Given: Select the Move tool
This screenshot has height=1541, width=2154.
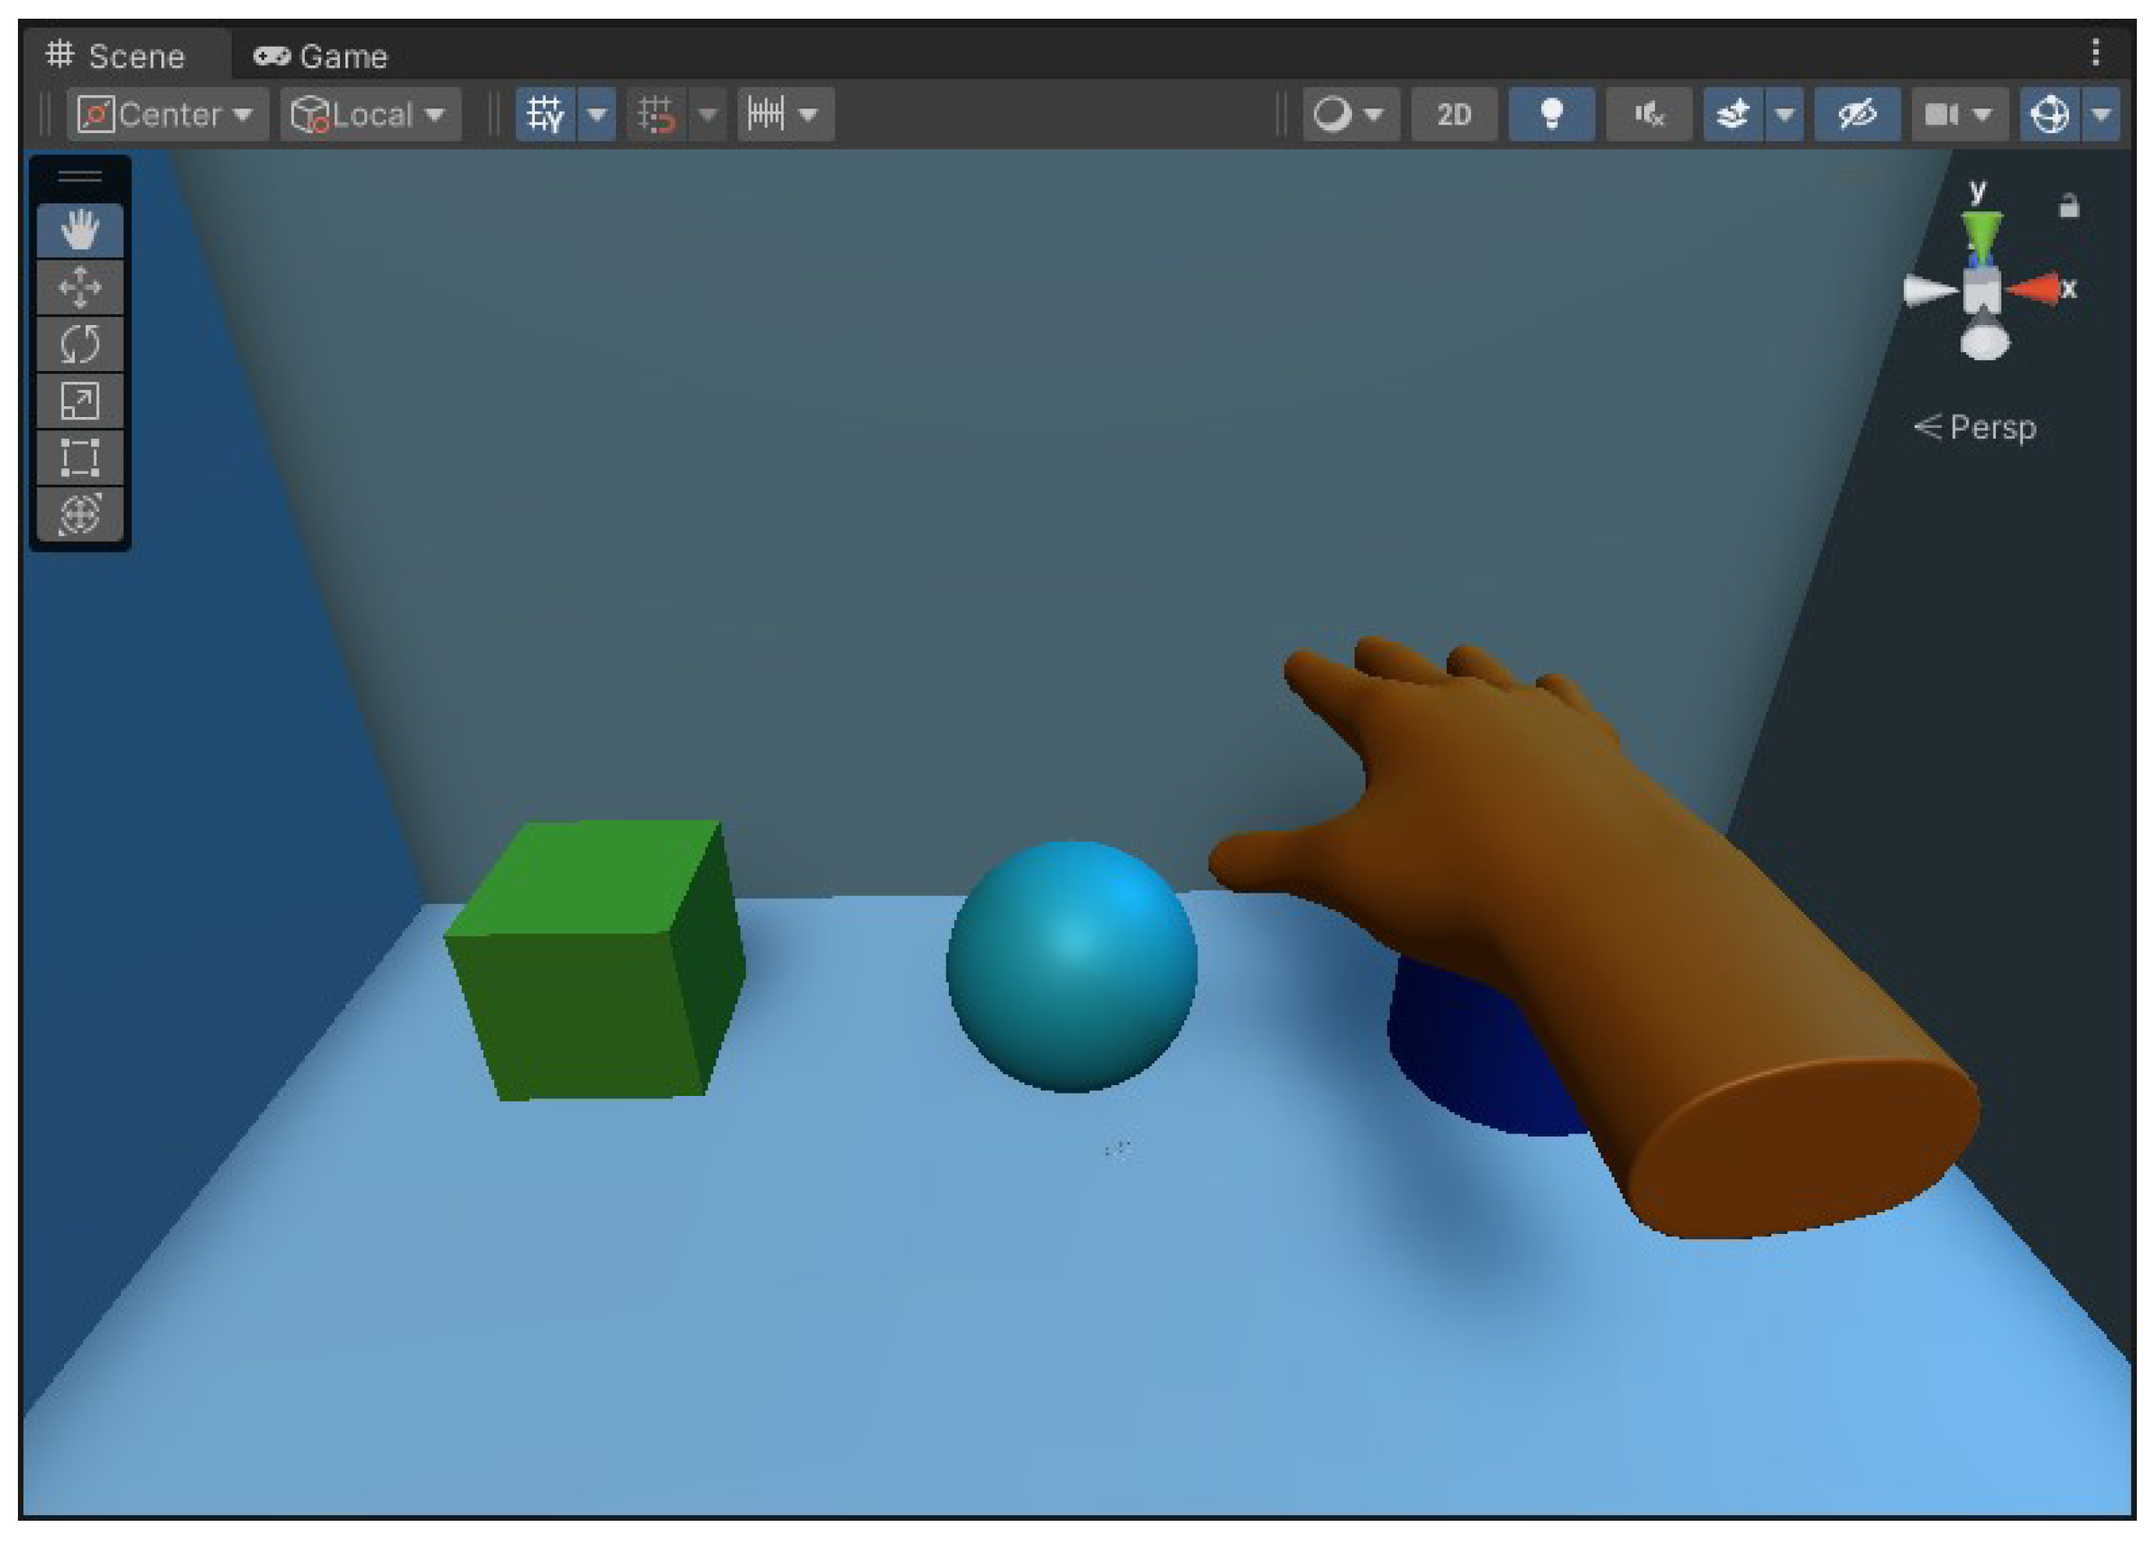Looking at the screenshot, I should click(80, 287).
